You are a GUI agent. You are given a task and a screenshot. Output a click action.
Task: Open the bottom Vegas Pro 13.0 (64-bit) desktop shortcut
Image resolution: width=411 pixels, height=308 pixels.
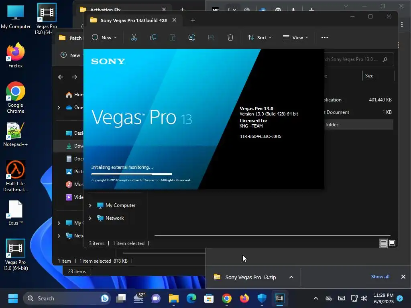point(16,255)
